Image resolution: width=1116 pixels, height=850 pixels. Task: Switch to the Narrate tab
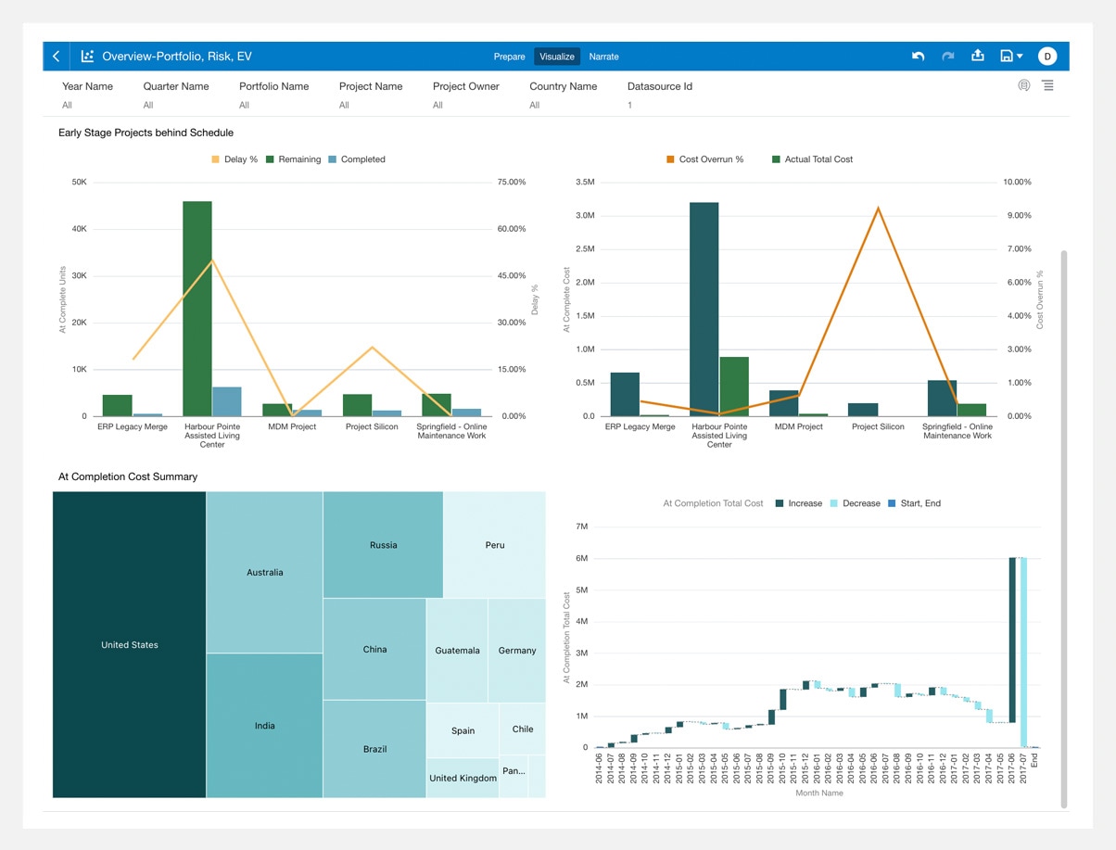point(603,57)
